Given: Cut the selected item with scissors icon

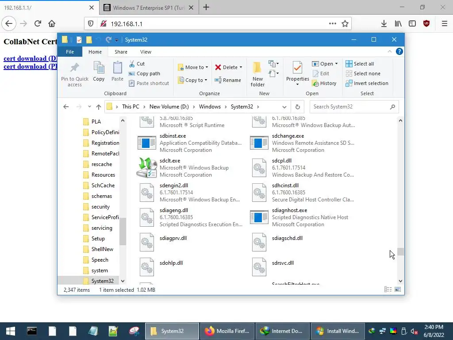Looking at the screenshot, I should (137, 64).
